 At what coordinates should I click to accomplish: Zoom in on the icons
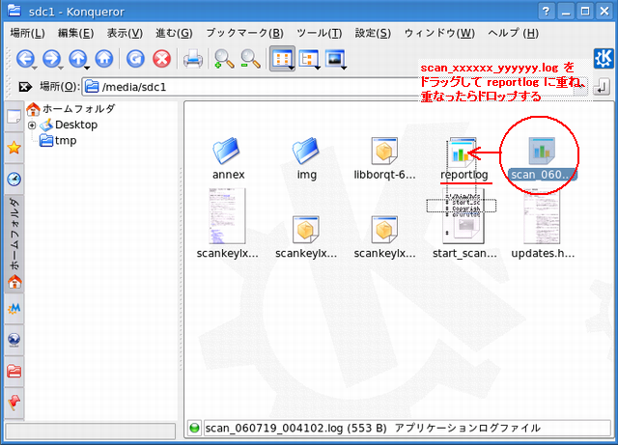224,59
